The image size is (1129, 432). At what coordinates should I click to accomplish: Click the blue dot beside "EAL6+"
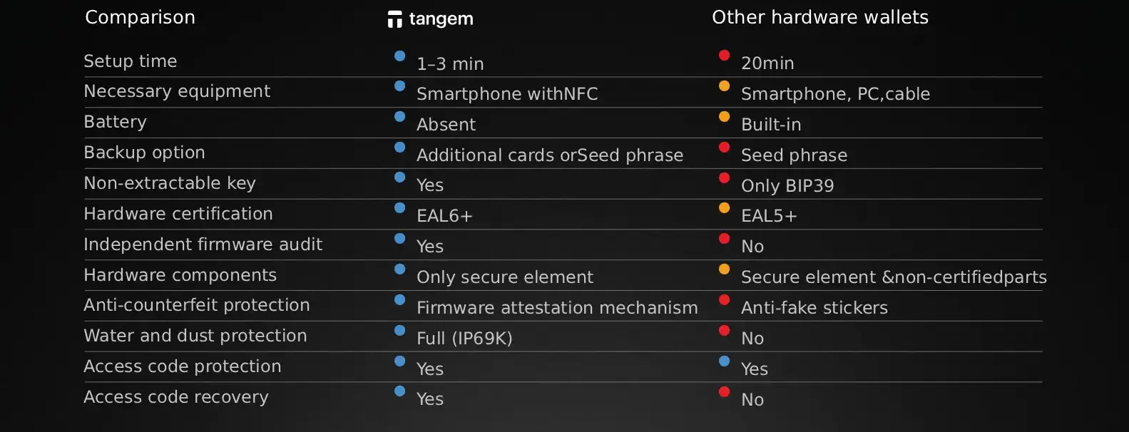400,208
